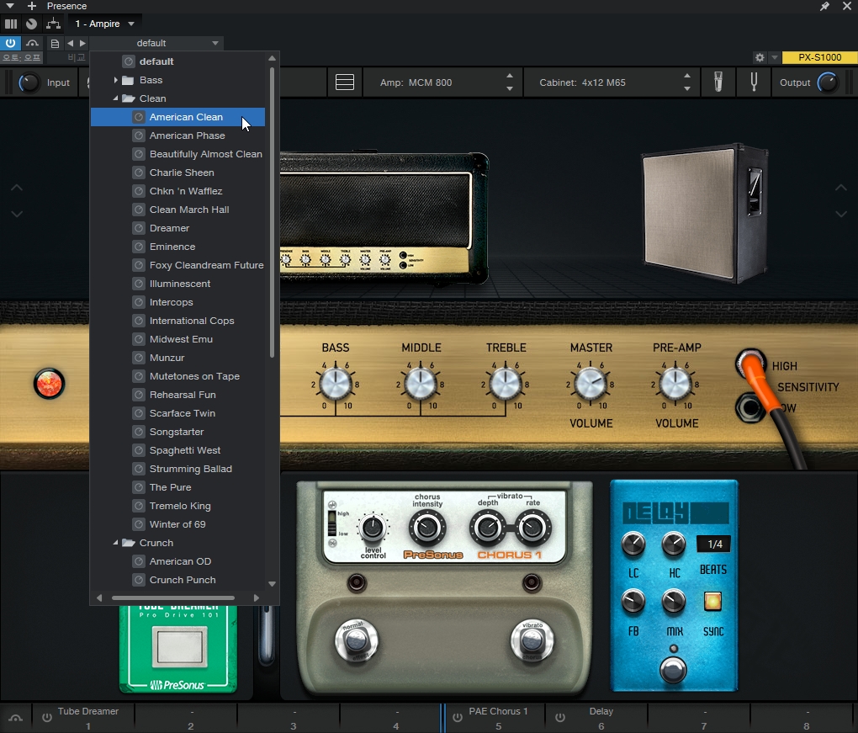Click the knob macro controls icon
Image resolution: width=858 pixels, height=733 pixels.
click(x=32, y=24)
